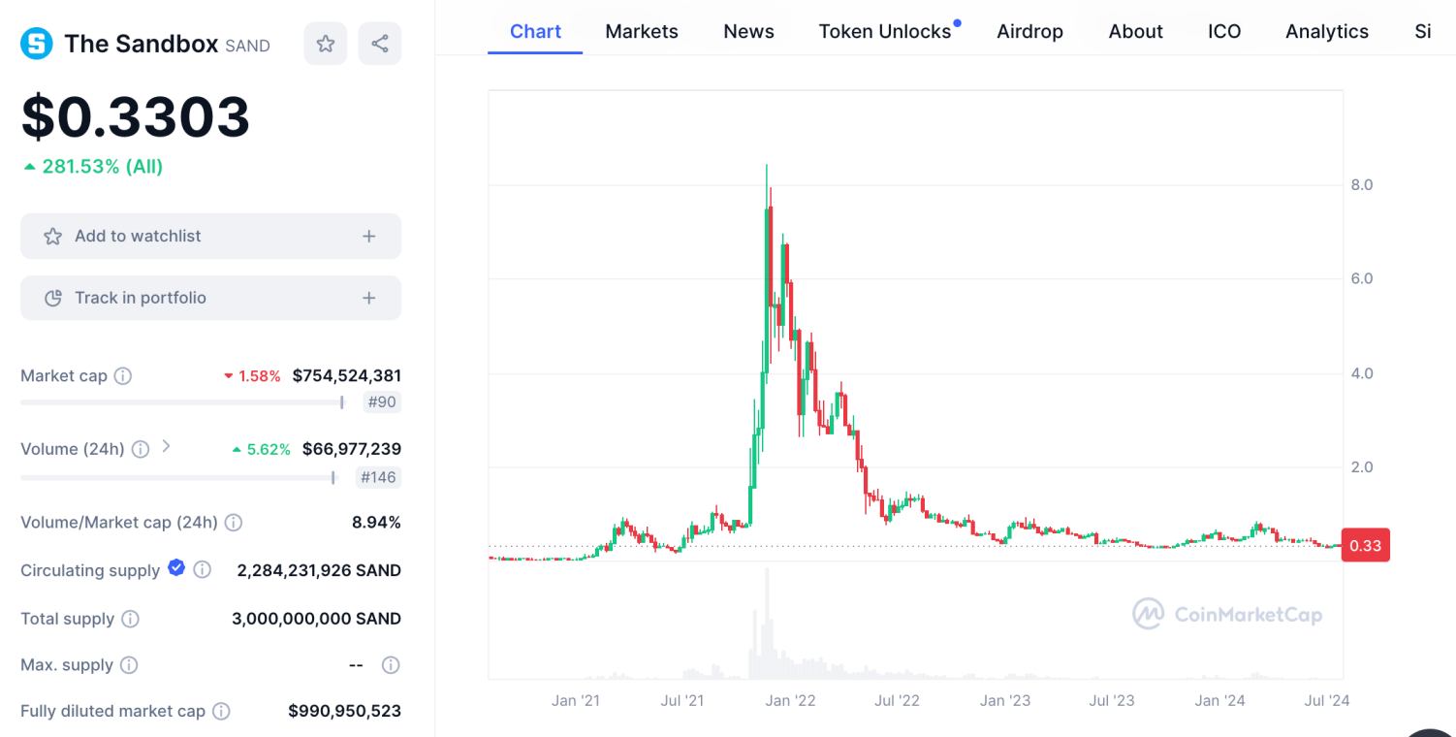Click the $0.3303 price text
Screen dimensions: 1456x737
(136, 116)
